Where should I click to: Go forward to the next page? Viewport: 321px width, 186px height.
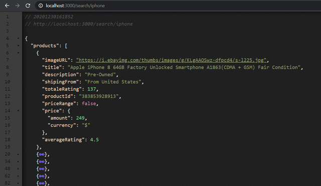pyautogui.click(x=18, y=6)
